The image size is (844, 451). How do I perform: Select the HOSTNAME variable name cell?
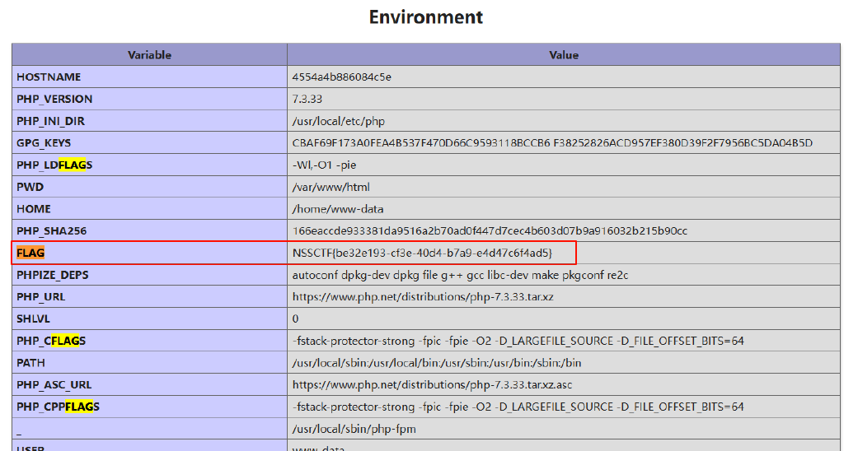pyautogui.click(x=49, y=77)
